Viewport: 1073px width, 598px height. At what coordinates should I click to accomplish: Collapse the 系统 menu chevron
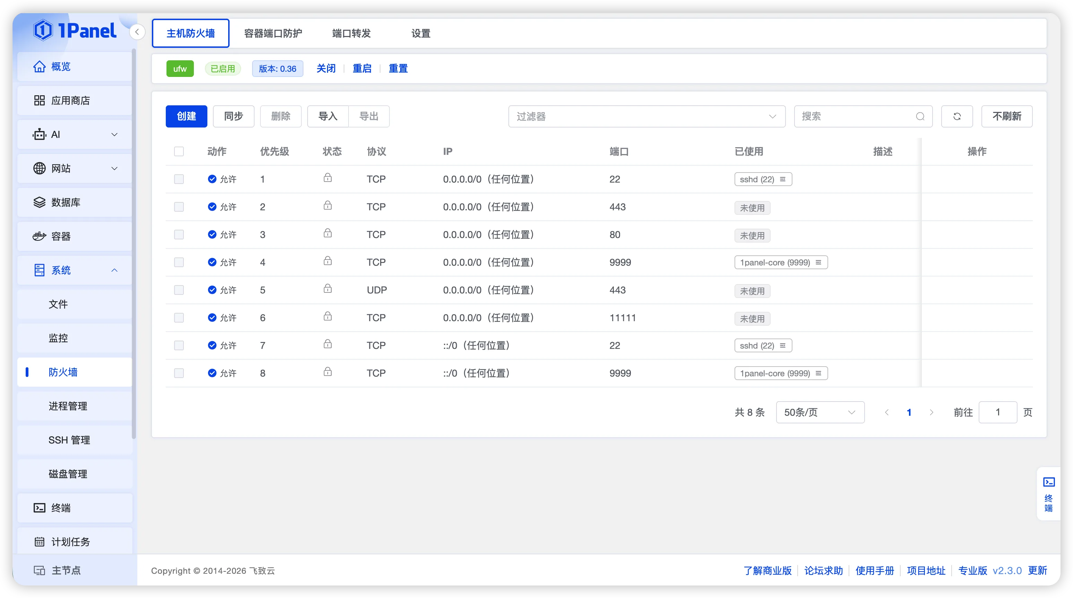click(x=114, y=270)
